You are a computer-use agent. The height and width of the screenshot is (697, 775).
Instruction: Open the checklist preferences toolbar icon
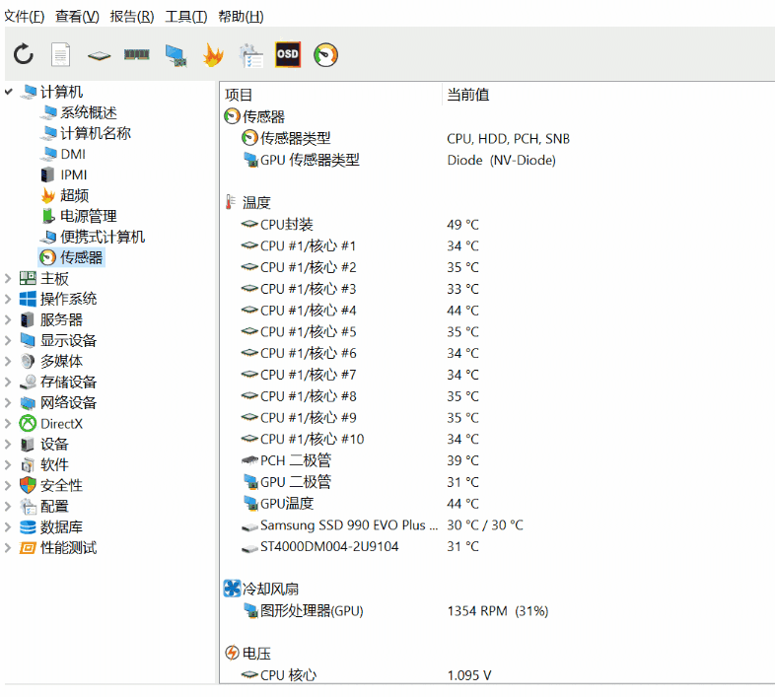pos(250,55)
